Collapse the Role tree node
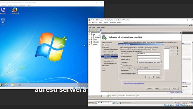The width and height of the screenshot is (193, 109). 90,34
